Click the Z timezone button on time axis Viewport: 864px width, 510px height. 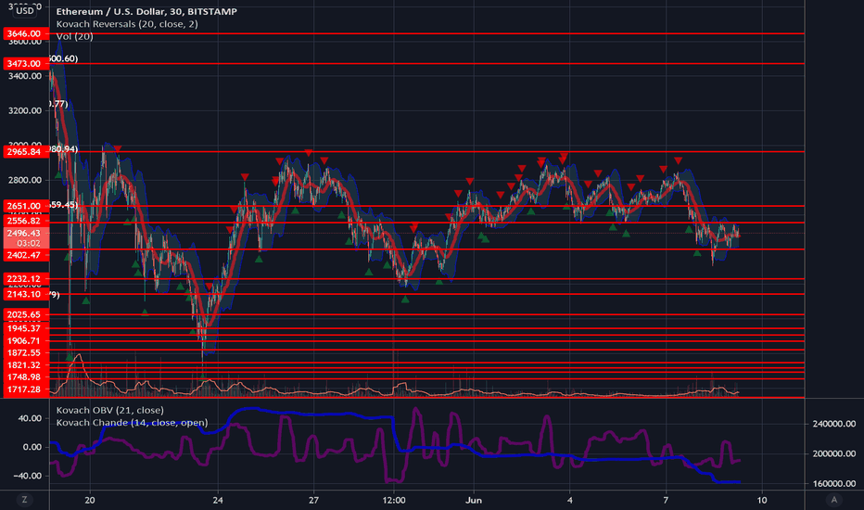point(24,500)
